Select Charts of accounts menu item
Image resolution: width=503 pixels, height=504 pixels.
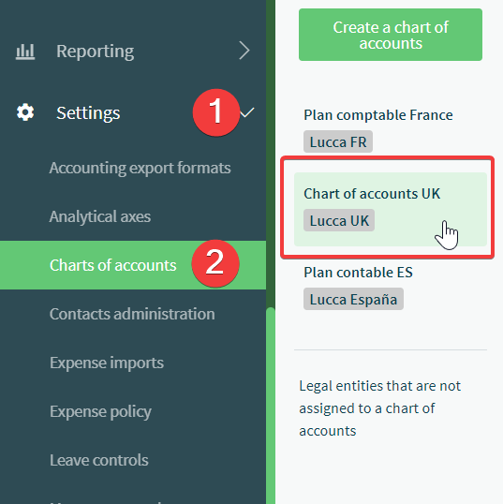point(133,265)
